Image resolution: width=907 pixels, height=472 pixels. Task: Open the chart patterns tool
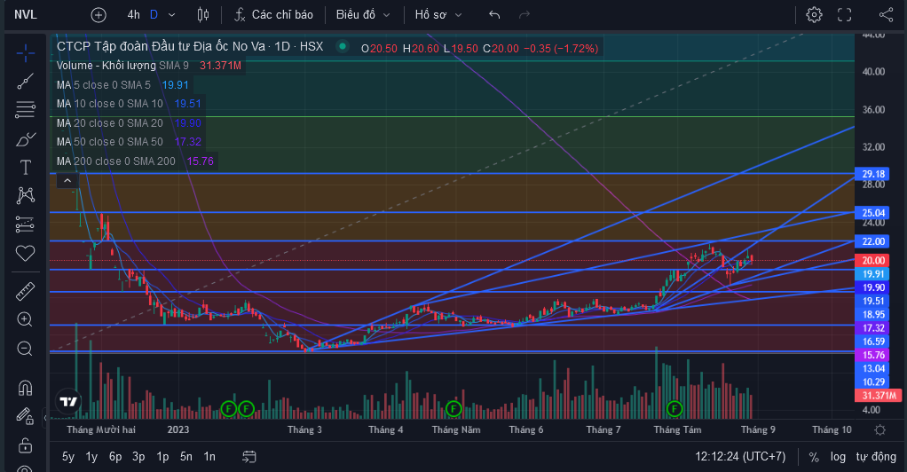(x=26, y=195)
